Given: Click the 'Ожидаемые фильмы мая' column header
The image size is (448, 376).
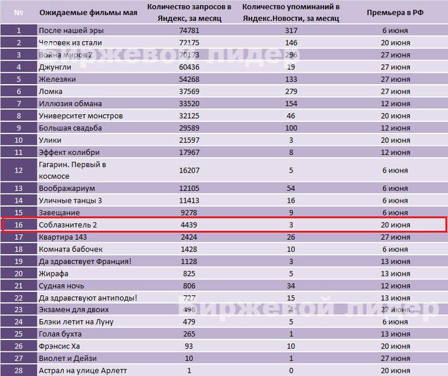Looking at the screenshot, I should 88,12.
